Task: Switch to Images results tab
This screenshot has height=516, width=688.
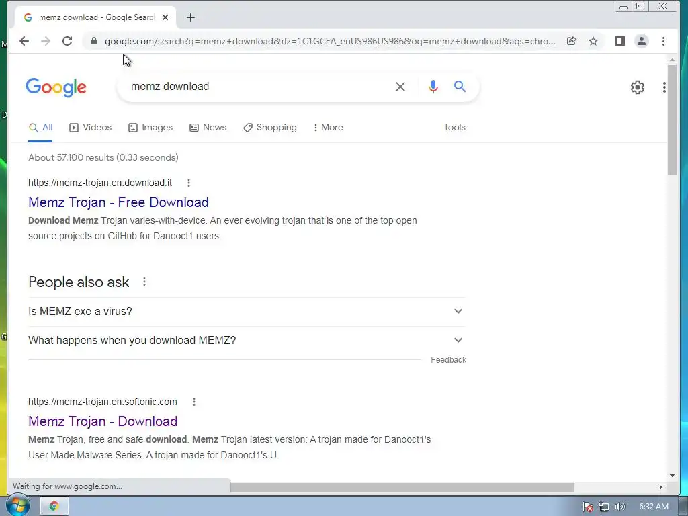Action: [150, 127]
